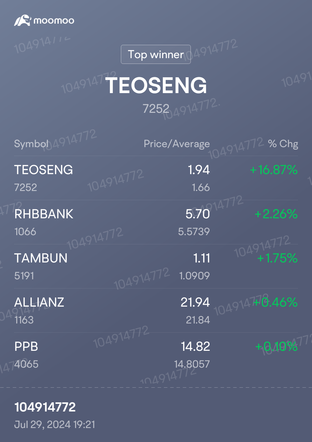The width and height of the screenshot is (312, 442).
Task: Click the moomoo brand name text
Action: click(54, 21)
